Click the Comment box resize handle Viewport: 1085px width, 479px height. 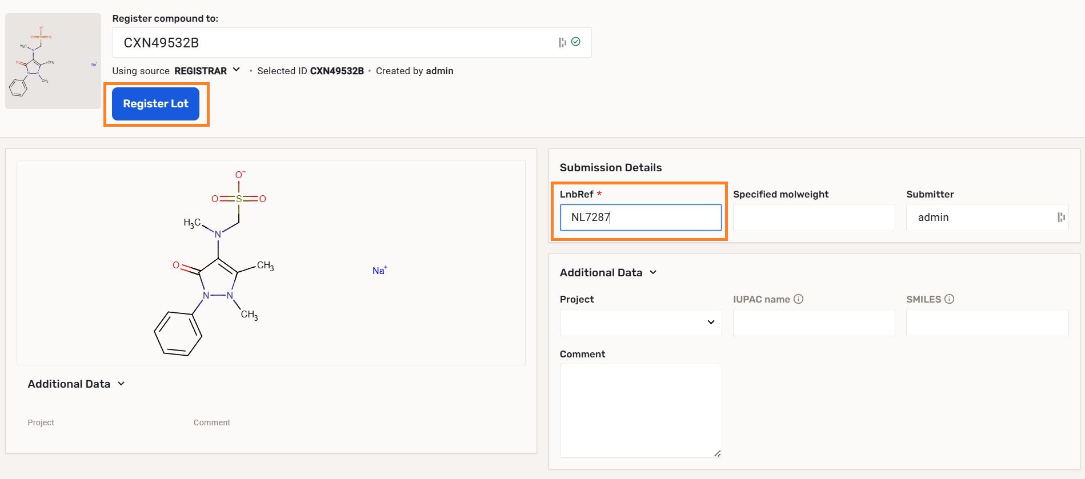(x=717, y=453)
